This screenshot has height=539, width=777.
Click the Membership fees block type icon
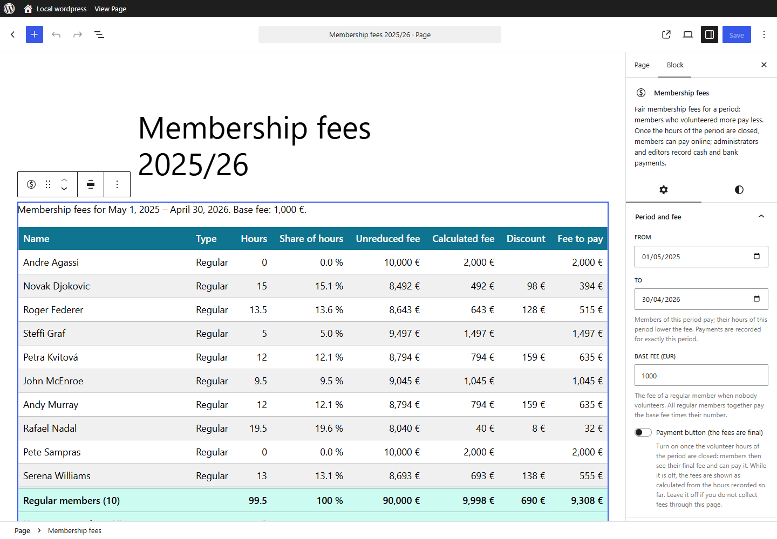coord(31,184)
